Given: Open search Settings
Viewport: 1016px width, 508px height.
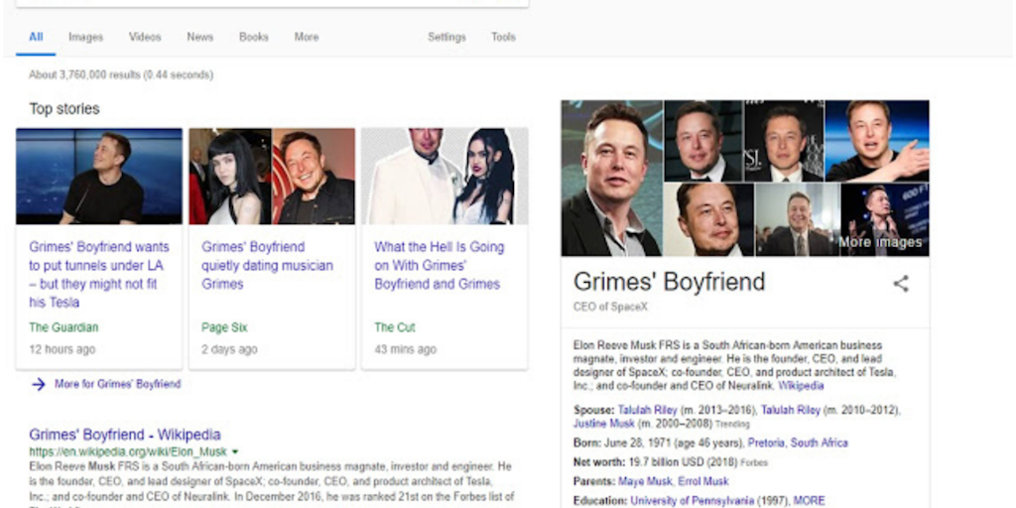Looking at the screenshot, I should tap(446, 37).
